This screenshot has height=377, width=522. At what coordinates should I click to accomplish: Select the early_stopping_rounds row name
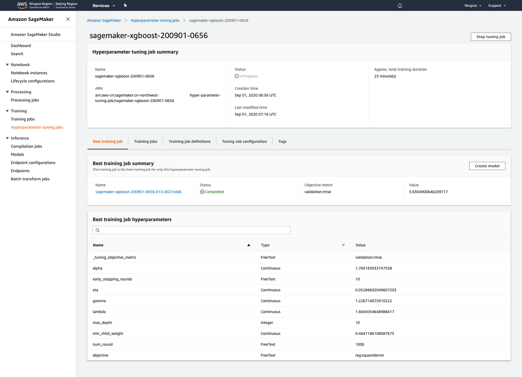[x=112, y=279]
